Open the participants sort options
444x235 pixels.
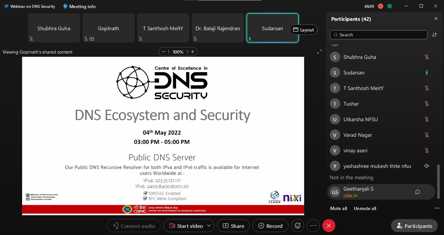coord(435,35)
